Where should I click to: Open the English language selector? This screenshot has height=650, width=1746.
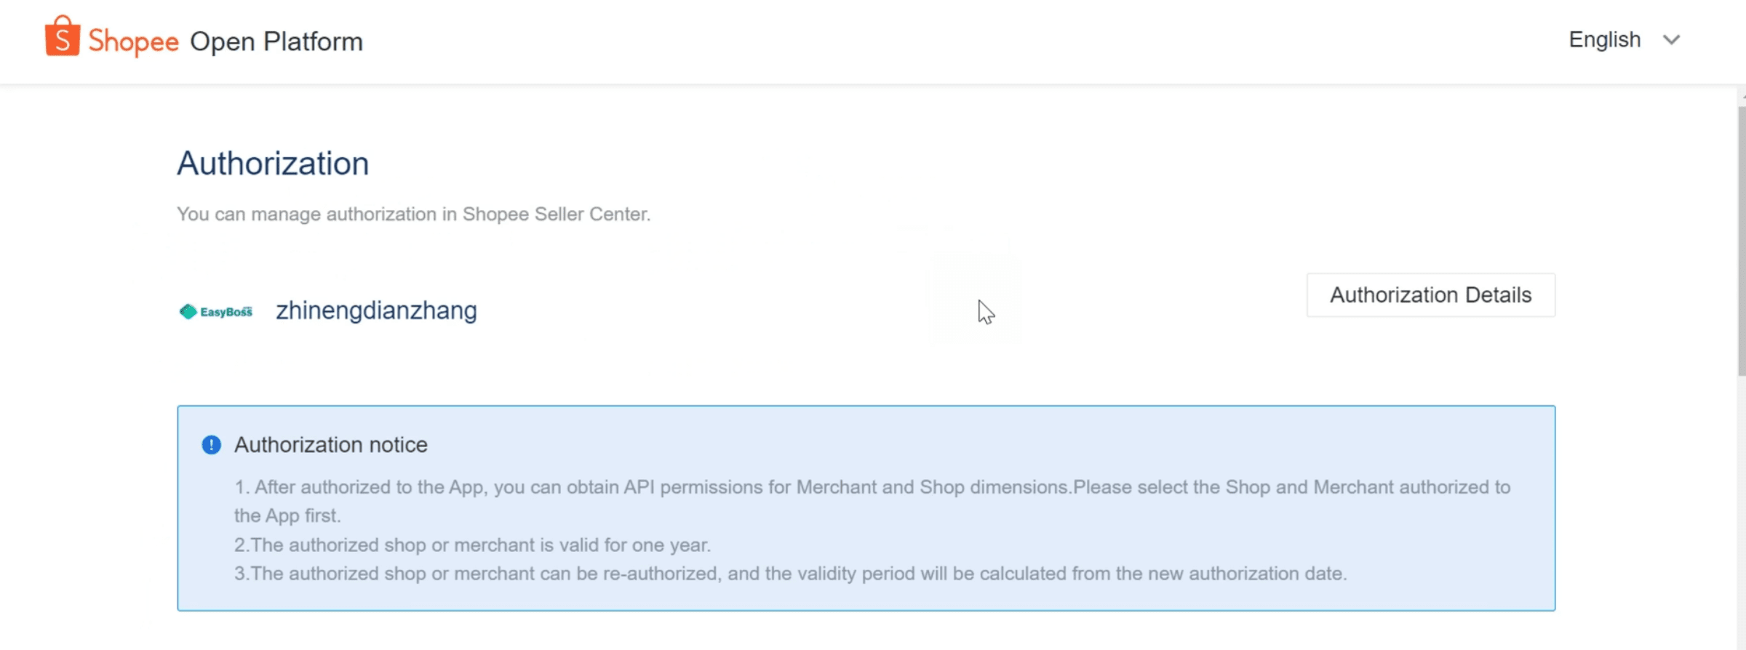(x=1605, y=40)
